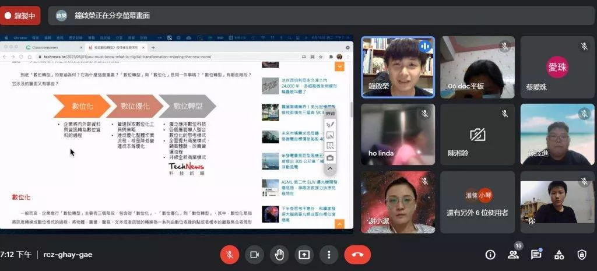Click the meeting code rcz-ghay-gae
Viewport: 597px width, 271px height.
pos(68,255)
